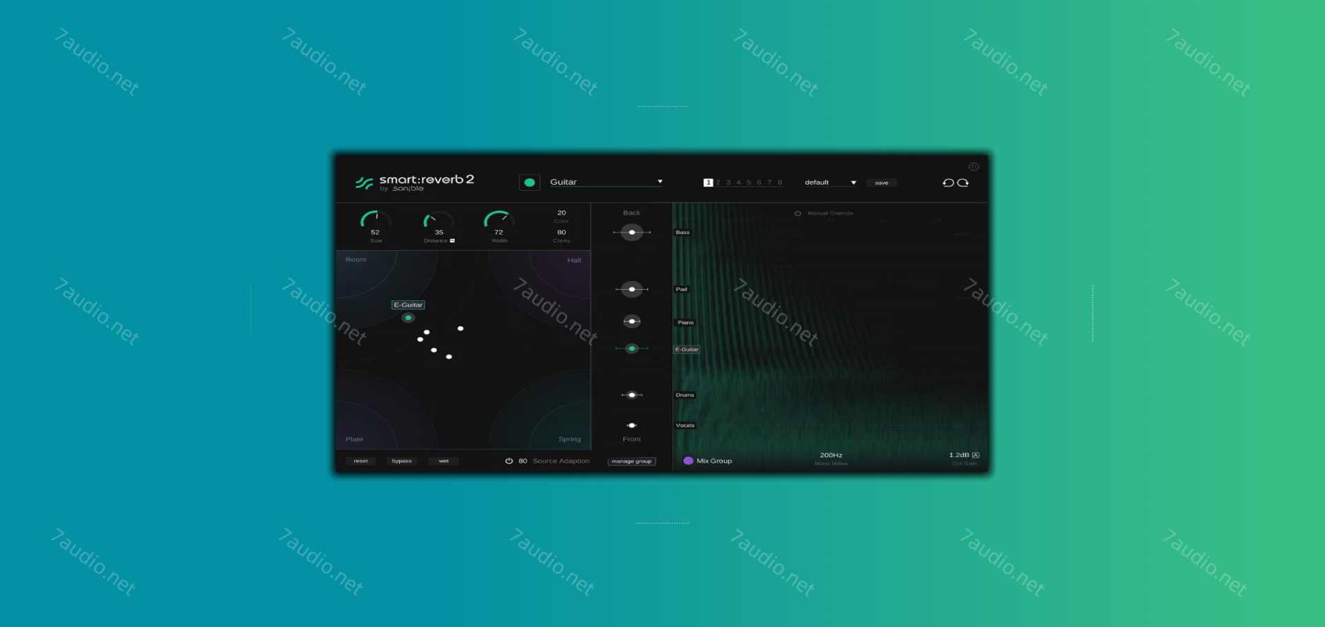Click the purple Mix Group color dot
Viewport: 1325px width, 627px height.
[688, 460]
